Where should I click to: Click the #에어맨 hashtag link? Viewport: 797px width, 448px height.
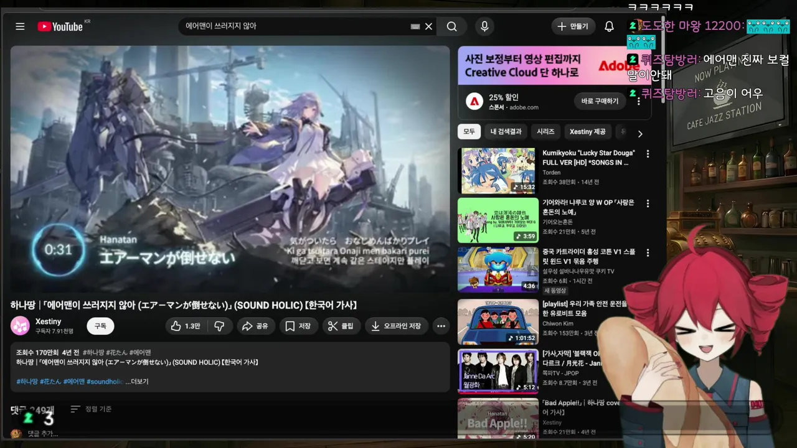73,381
